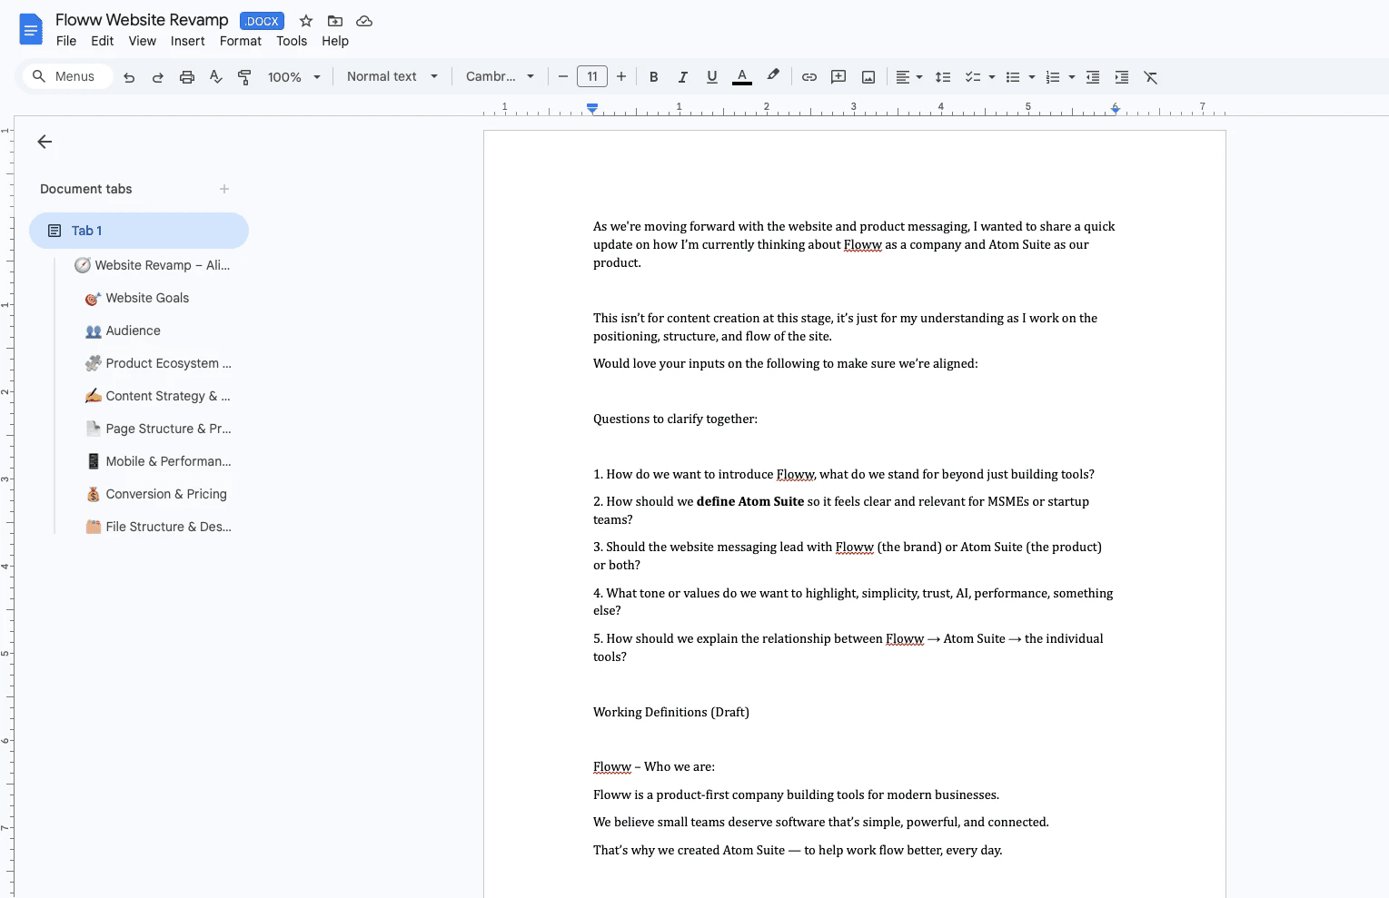Jump to the Product Ecosystem outline heading
The width and height of the screenshot is (1389, 898).
[x=158, y=363]
